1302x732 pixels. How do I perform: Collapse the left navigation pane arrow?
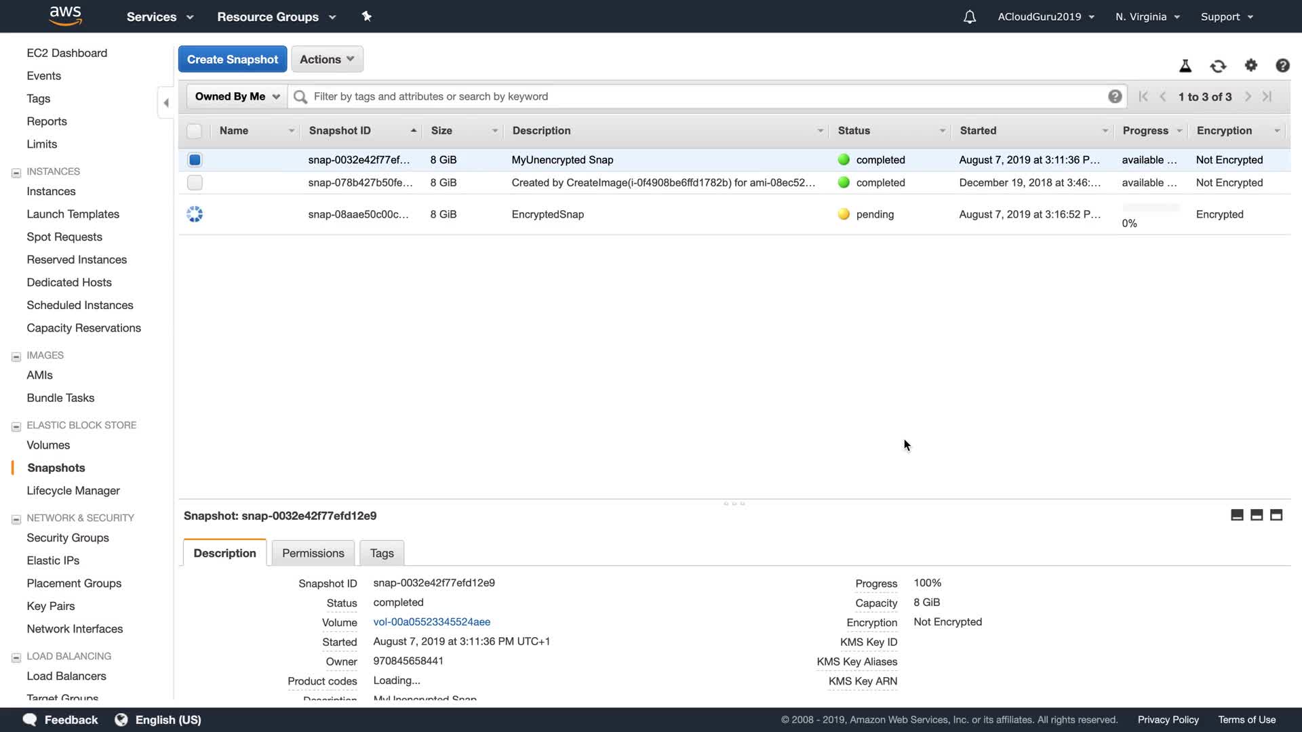tap(166, 103)
